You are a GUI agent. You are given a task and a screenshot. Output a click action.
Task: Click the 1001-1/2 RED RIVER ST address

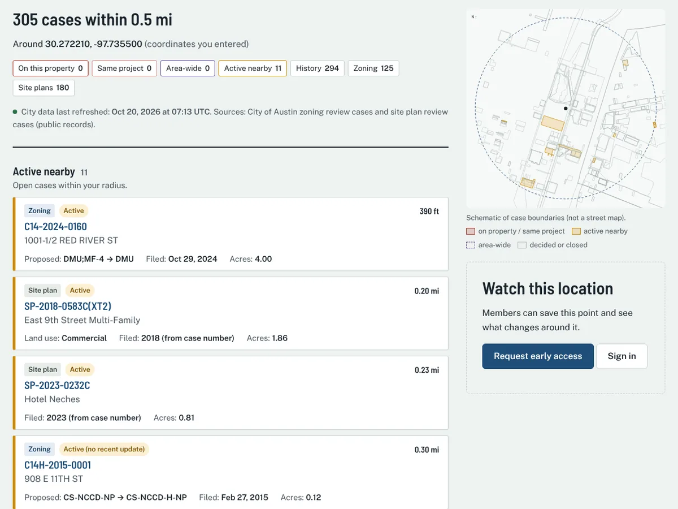click(71, 240)
